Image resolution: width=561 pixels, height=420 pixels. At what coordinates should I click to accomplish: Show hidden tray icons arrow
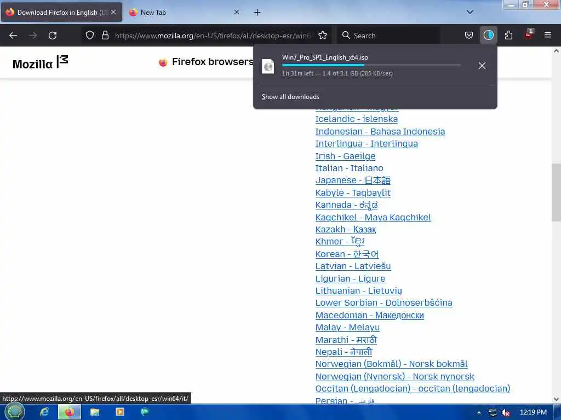pos(479,413)
